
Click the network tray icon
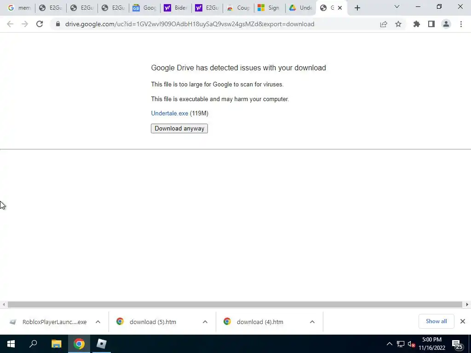[401, 344]
